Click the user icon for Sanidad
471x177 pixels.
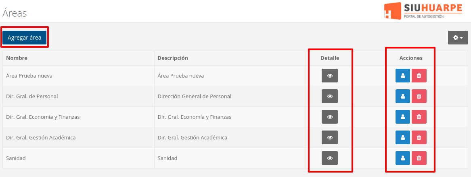click(402, 158)
